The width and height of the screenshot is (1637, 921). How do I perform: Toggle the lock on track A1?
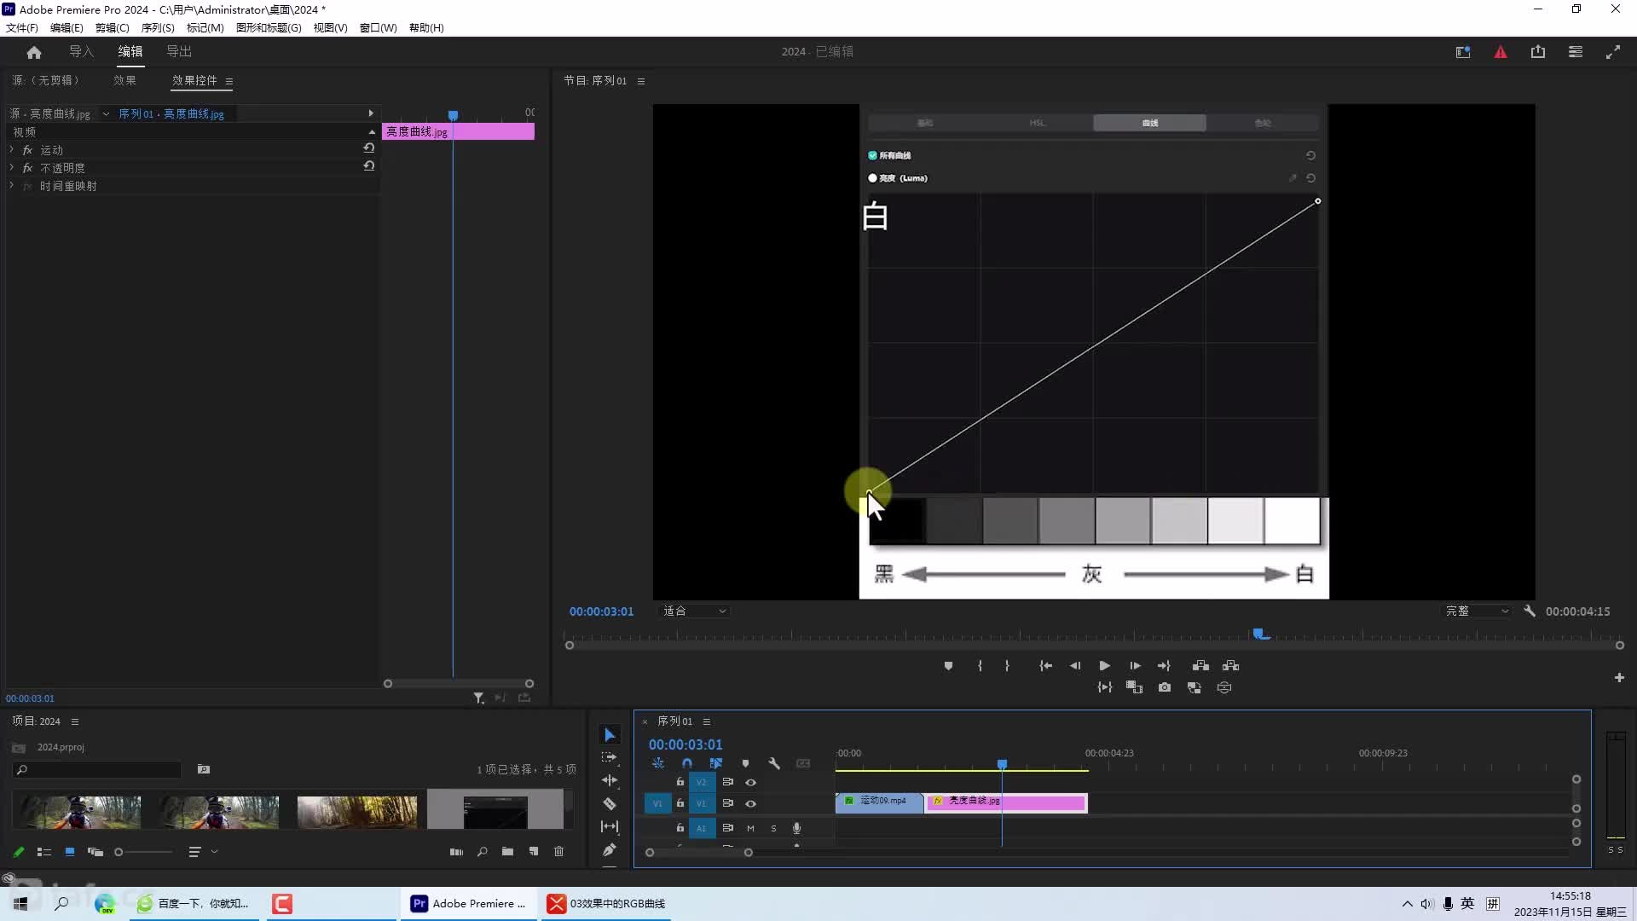680,828
